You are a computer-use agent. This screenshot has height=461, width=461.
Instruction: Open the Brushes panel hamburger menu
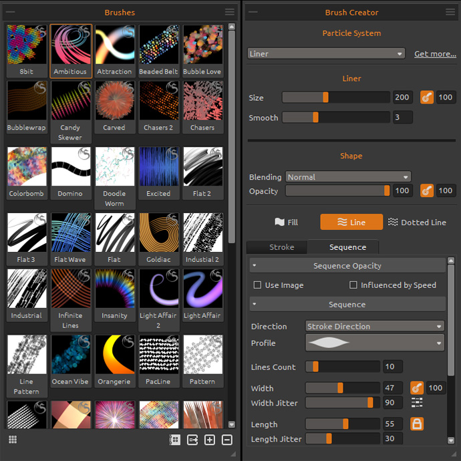point(230,12)
